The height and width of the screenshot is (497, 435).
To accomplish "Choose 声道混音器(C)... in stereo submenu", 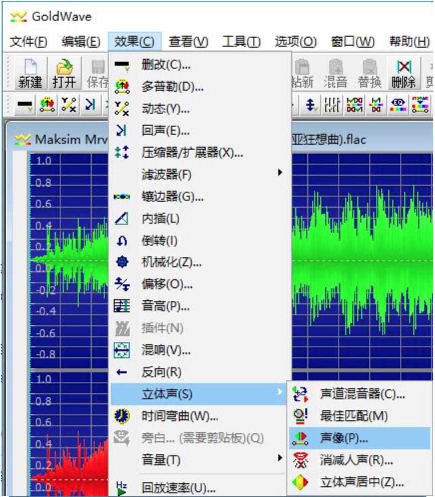I will [x=360, y=394].
